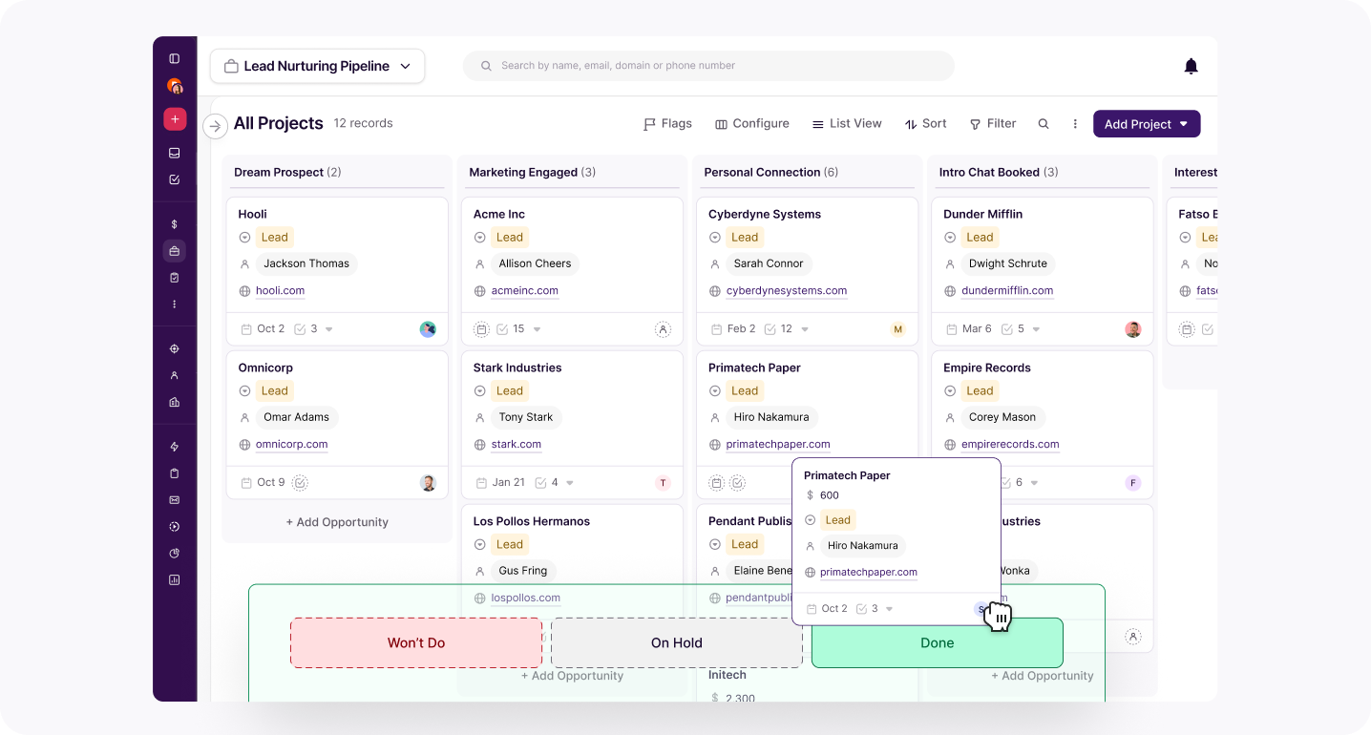Screen dimensions: 1371x735
Task: Open the Lead Nurturing Pipeline dropdown
Action: click(x=317, y=66)
